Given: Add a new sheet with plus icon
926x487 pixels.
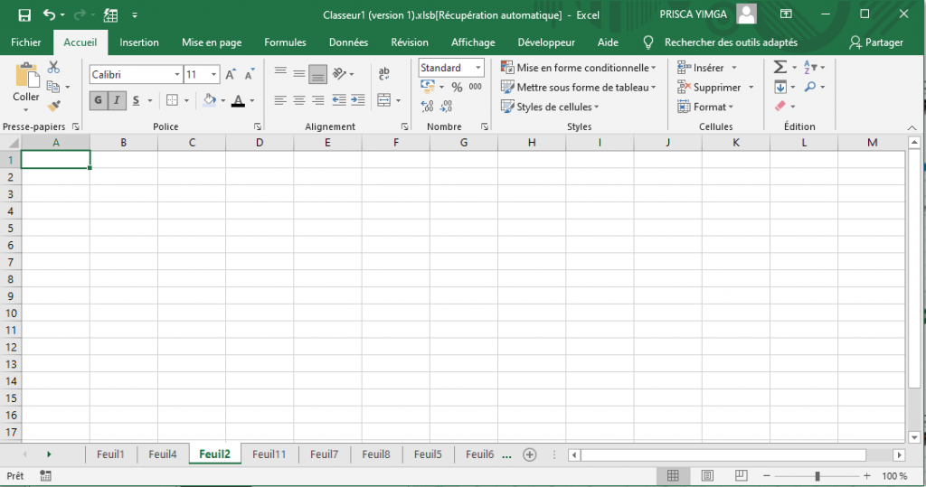Looking at the screenshot, I should click(530, 454).
